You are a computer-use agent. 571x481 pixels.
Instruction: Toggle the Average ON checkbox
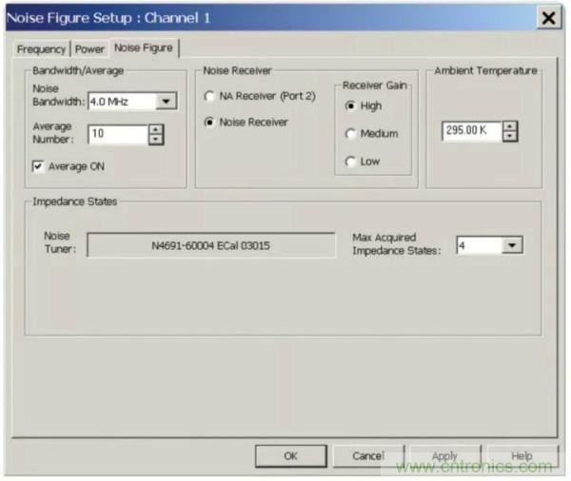39,166
